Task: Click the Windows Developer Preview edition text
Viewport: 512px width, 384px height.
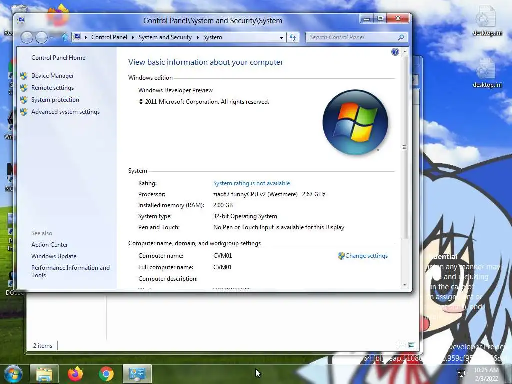Action: 175,90
